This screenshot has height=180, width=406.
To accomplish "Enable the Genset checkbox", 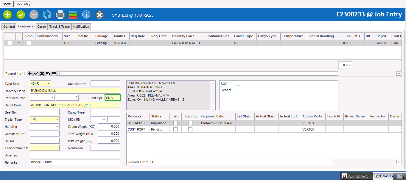I will click(x=238, y=90).
